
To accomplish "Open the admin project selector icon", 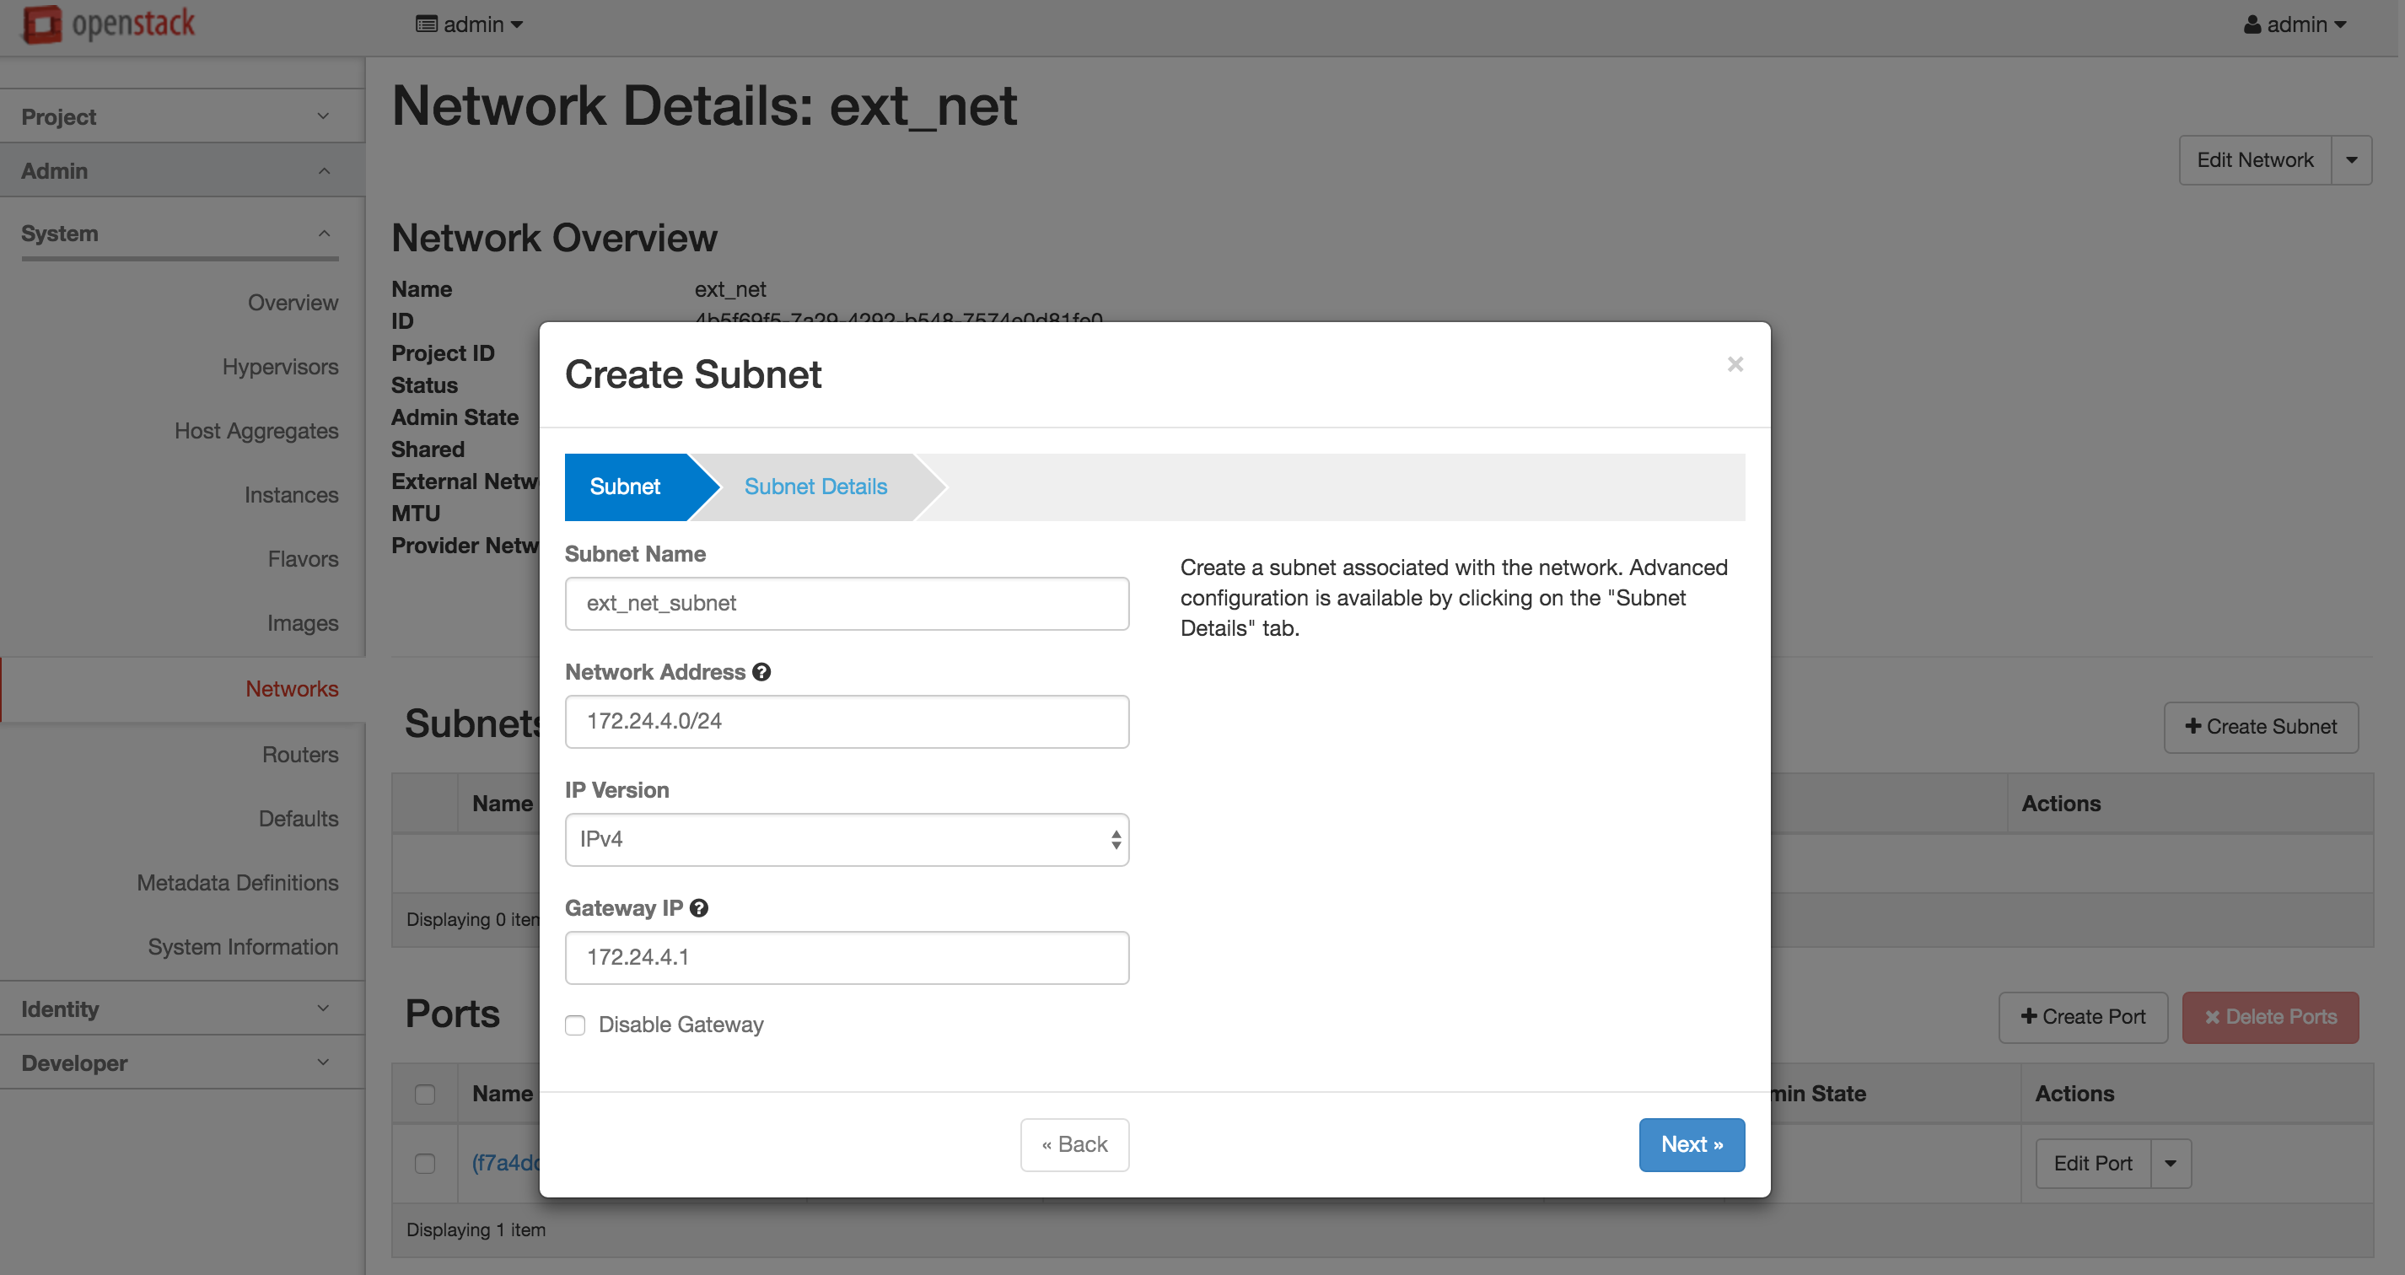I will point(427,25).
